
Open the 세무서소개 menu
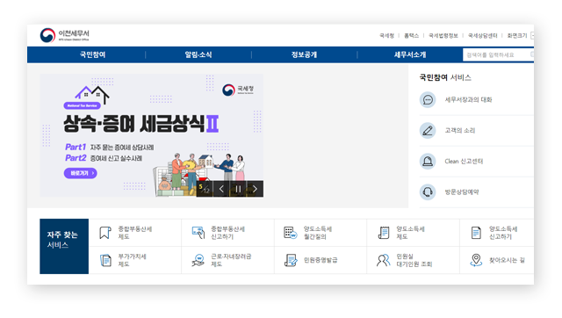pyautogui.click(x=410, y=54)
